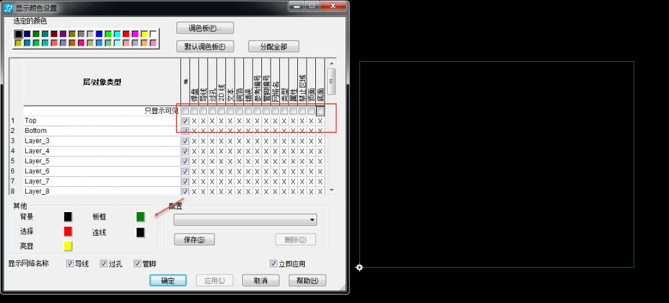
Task: Select the white palette swatch
Action: coord(153,33)
